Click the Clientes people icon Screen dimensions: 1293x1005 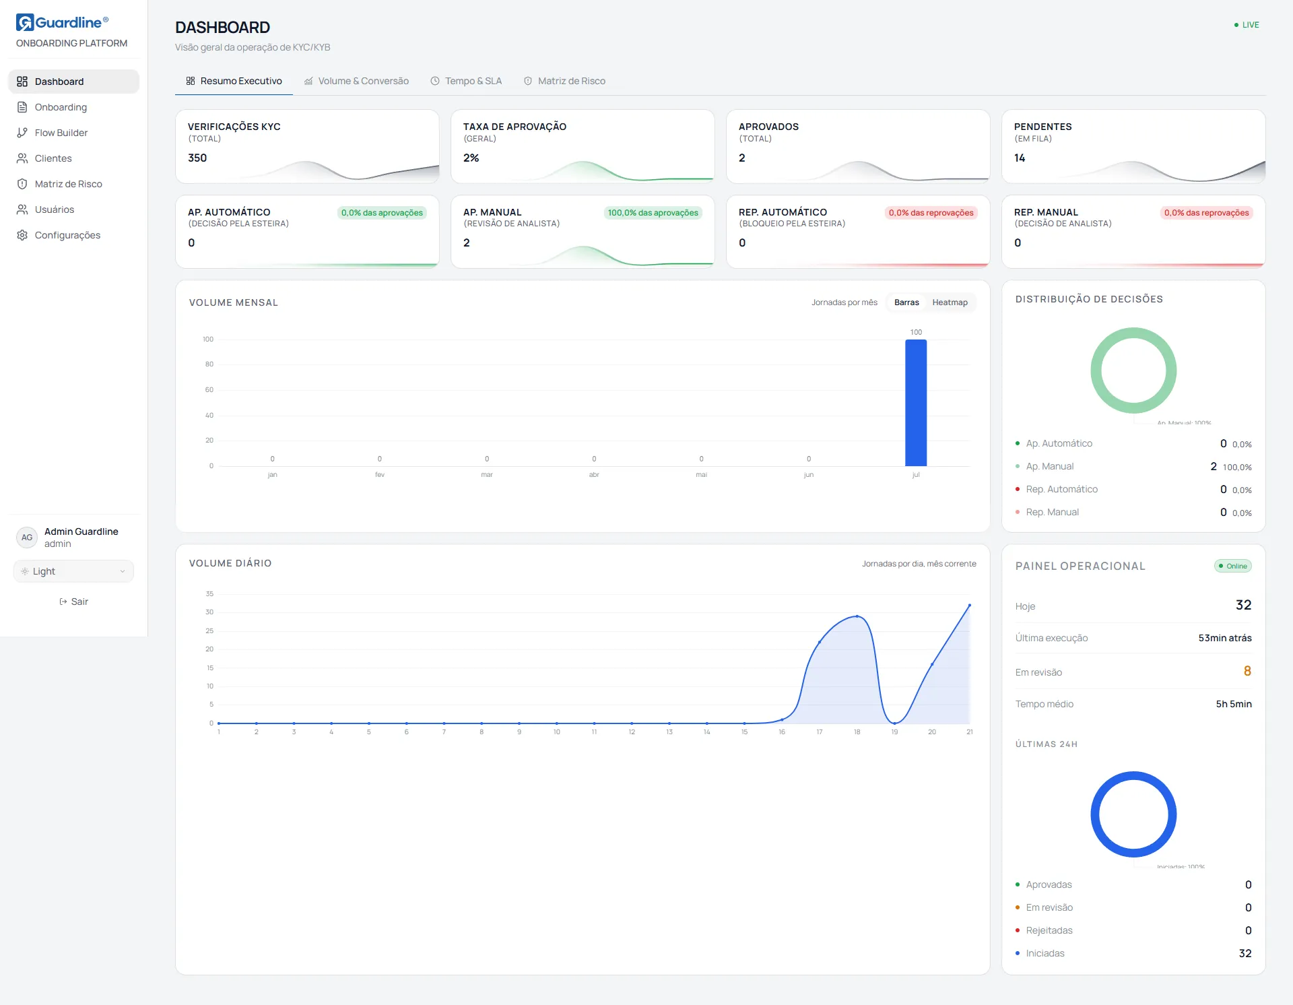pos(22,158)
